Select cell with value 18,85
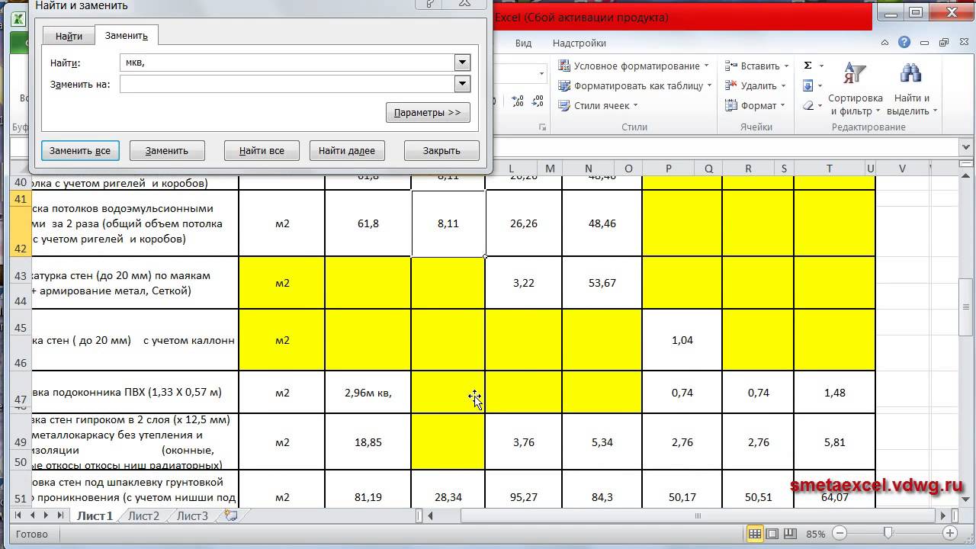Screen dimensions: 976x549 [368, 442]
